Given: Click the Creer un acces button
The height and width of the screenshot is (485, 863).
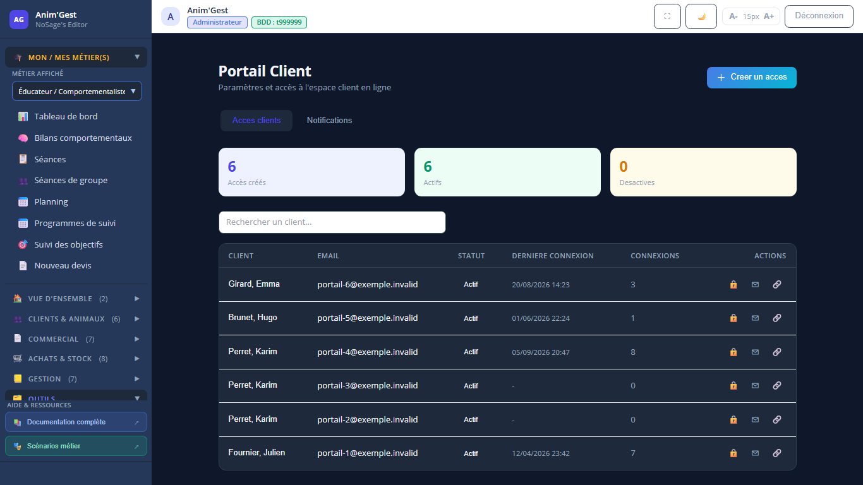Looking at the screenshot, I should tap(752, 78).
